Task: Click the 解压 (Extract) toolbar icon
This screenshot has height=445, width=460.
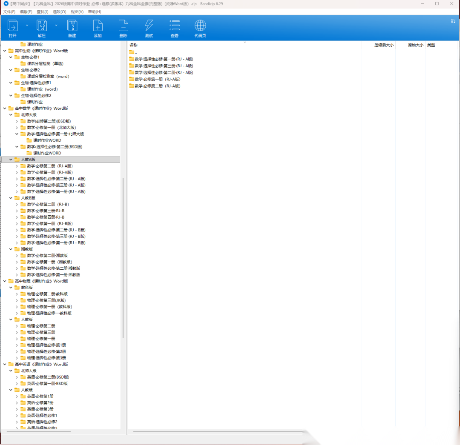Action: tap(41, 26)
